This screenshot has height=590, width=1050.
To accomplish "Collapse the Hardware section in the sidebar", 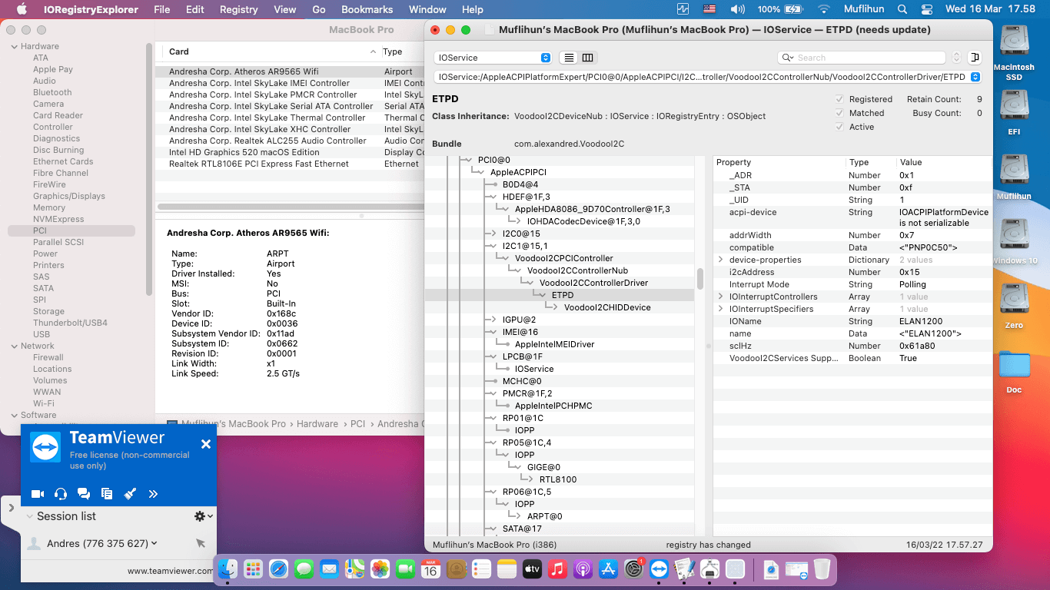I will click(x=14, y=46).
